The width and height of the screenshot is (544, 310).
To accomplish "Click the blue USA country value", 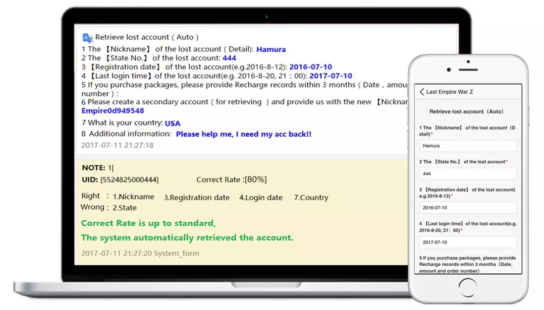I will coord(172,123).
